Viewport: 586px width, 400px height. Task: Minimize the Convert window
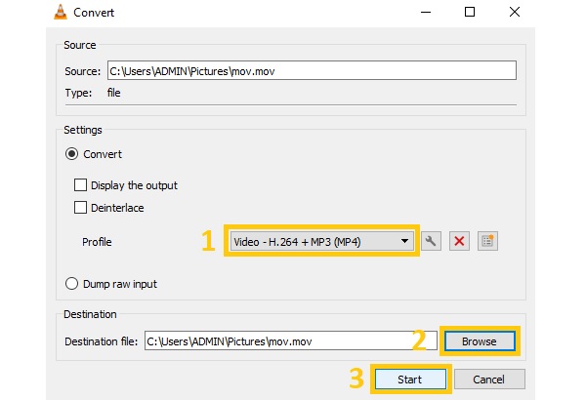click(x=426, y=13)
